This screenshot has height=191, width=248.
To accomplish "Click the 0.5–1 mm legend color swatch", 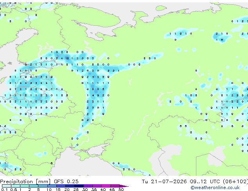I will [16, 186].
